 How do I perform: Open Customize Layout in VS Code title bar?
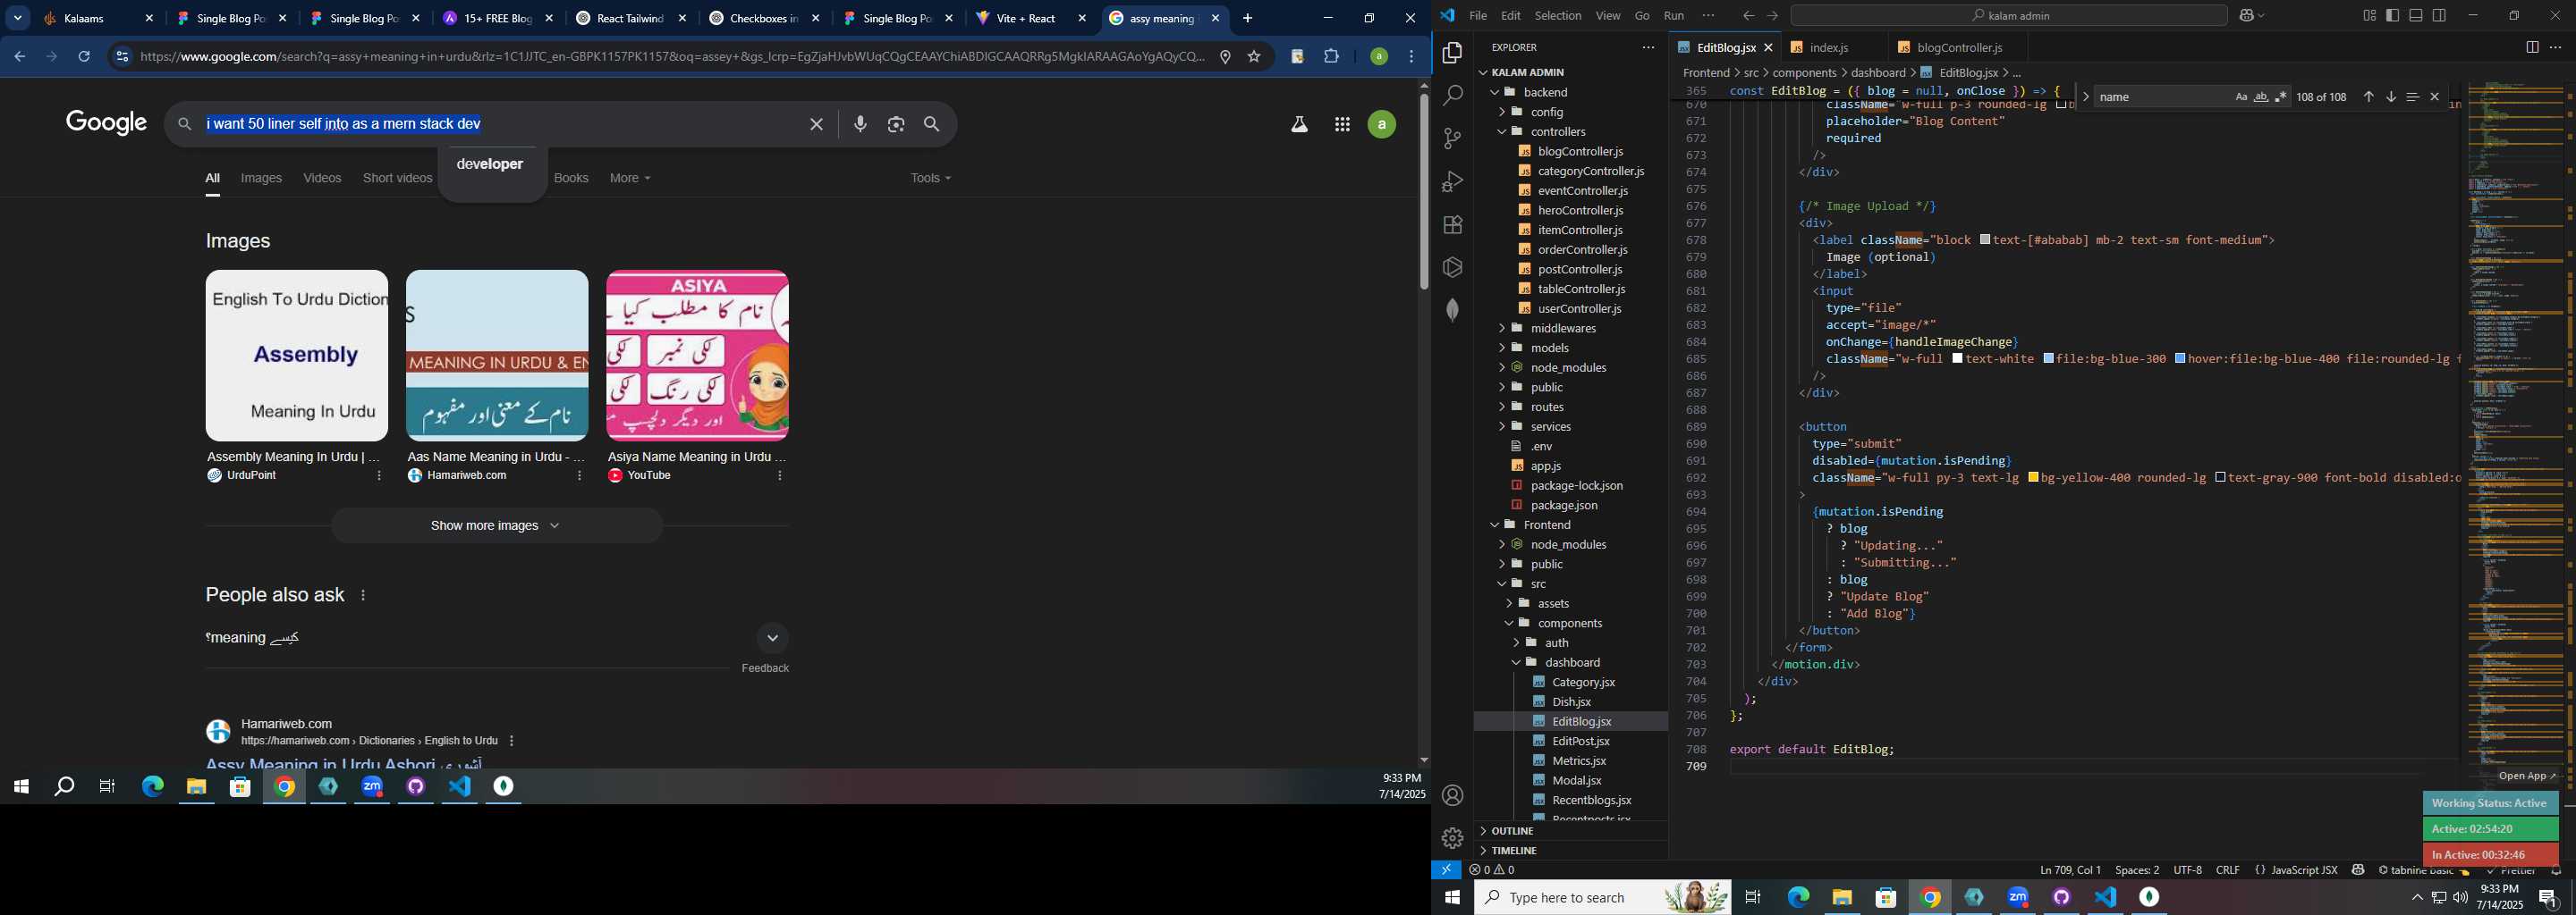tap(2369, 16)
